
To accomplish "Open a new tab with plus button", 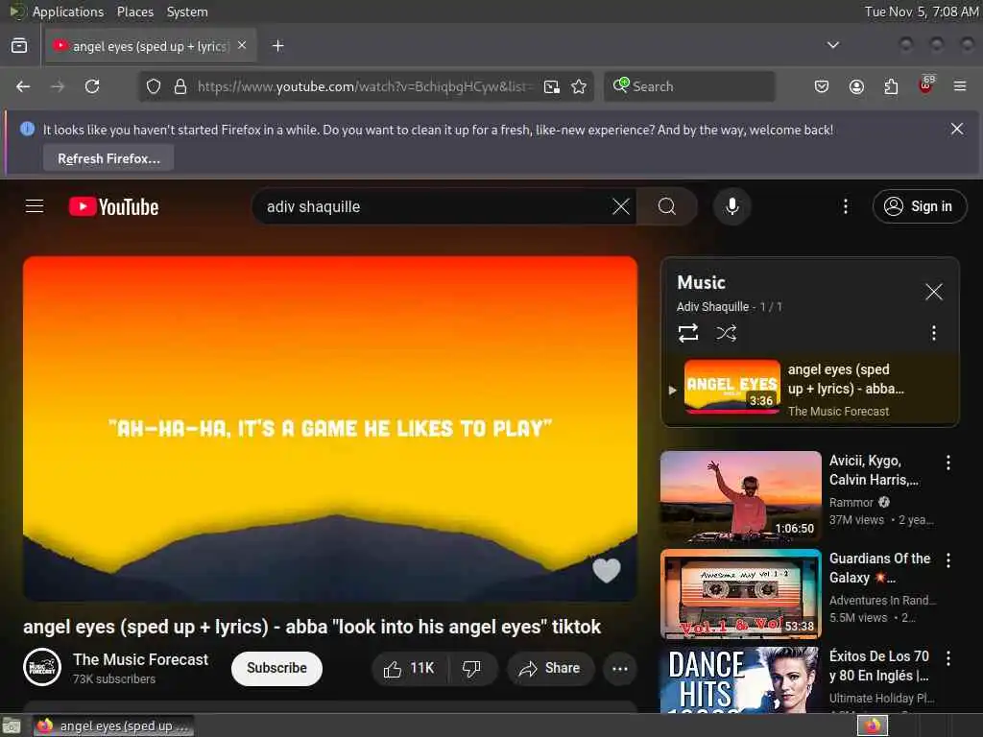I will click(x=277, y=46).
